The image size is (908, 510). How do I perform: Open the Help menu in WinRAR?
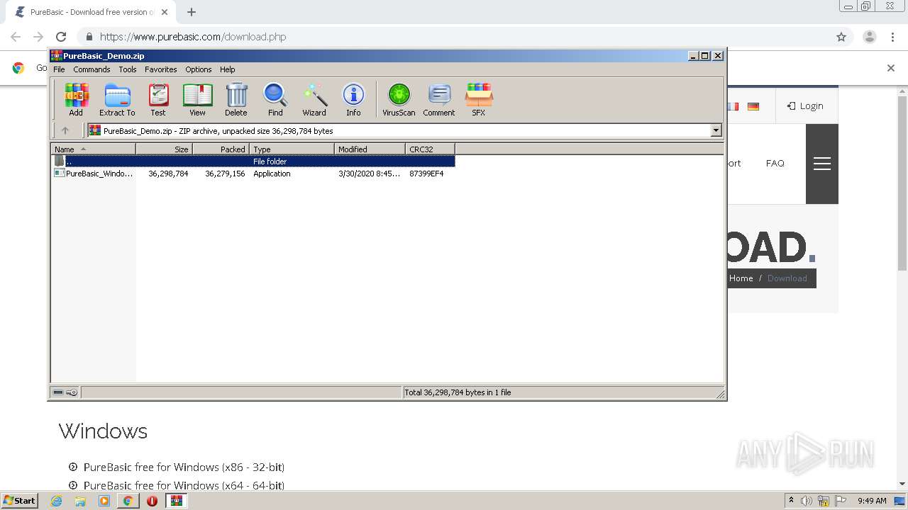[227, 69]
